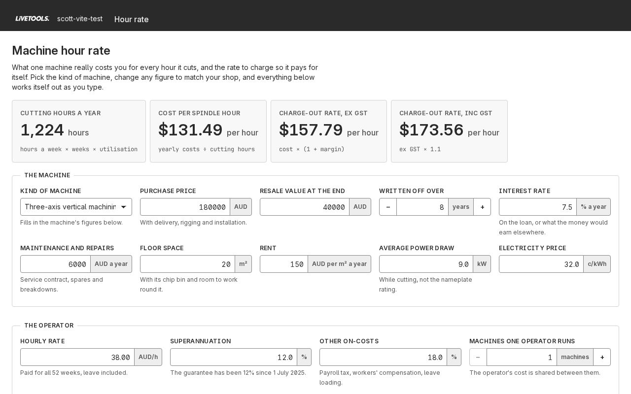Edit the Average power draw value
This screenshot has height=394, width=631.
[x=426, y=264]
